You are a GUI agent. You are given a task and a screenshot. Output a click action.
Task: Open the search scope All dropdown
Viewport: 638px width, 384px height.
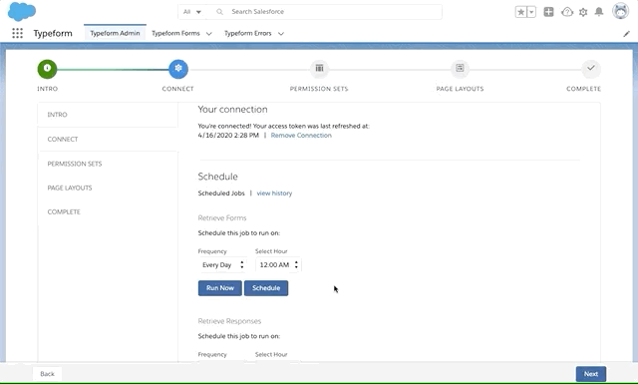(x=192, y=12)
